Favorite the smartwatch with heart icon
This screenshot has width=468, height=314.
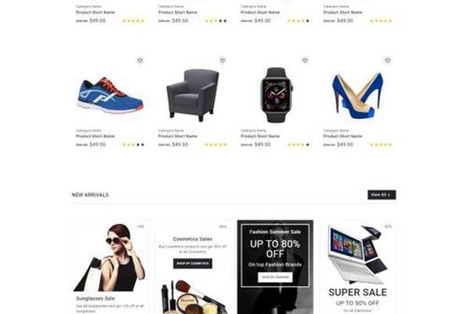click(305, 61)
